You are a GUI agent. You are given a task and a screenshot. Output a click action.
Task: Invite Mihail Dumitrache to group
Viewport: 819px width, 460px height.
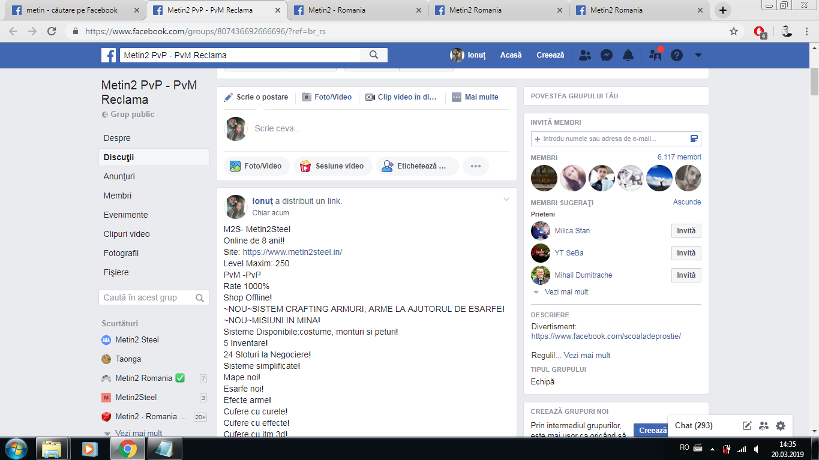point(686,275)
